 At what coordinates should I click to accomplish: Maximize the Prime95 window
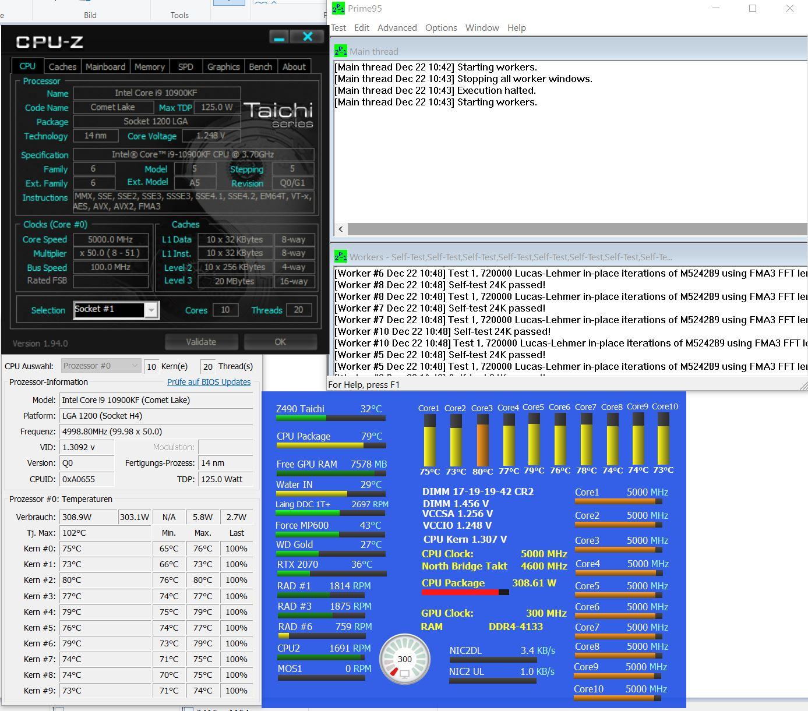[753, 8]
